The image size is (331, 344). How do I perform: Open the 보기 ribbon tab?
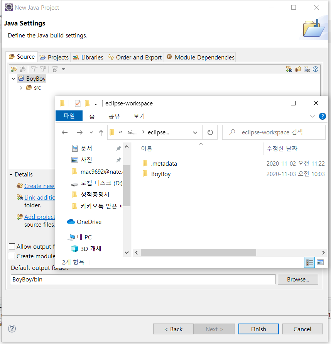(x=139, y=116)
